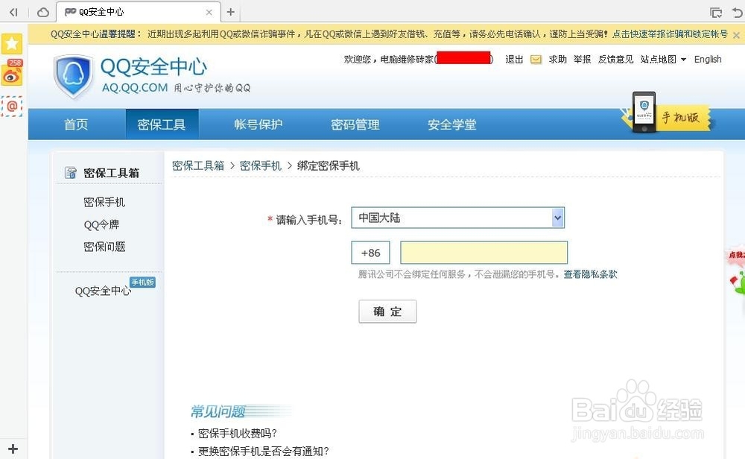The height and width of the screenshot is (459, 745).
Task: Click the 确定 confirm button
Action: coord(387,311)
